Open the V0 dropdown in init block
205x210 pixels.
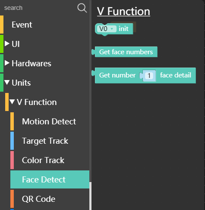coord(107,29)
